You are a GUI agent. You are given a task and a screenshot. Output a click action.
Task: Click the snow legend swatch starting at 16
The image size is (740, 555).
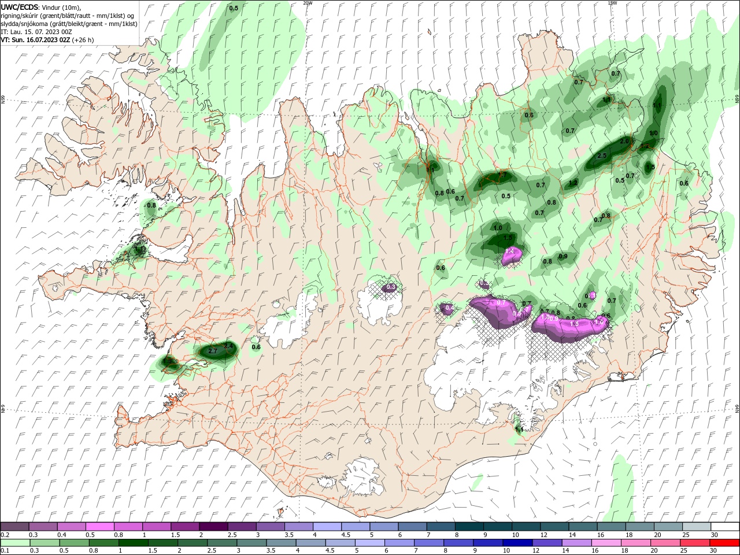(611, 527)
